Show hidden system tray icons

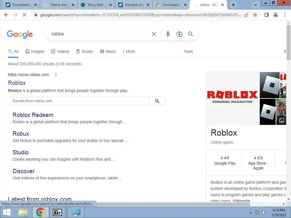point(250,213)
